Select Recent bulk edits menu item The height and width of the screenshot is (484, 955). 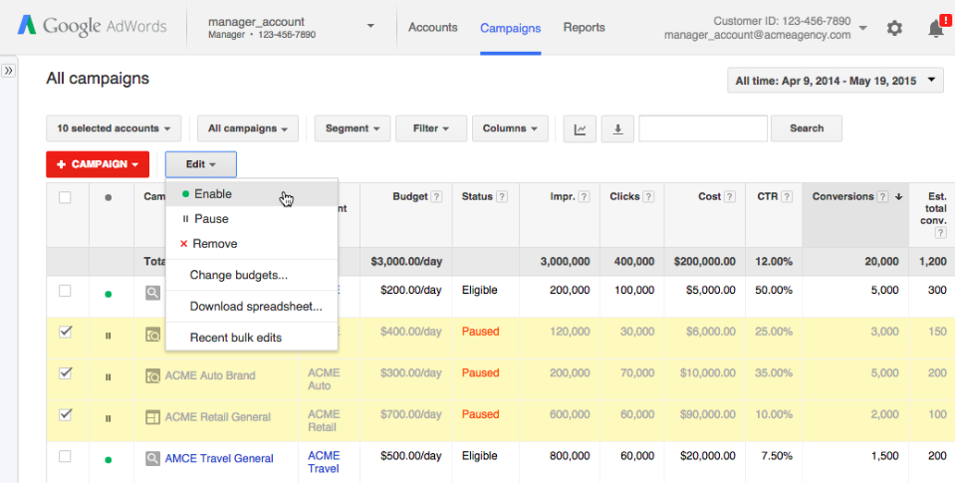point(252,338)
